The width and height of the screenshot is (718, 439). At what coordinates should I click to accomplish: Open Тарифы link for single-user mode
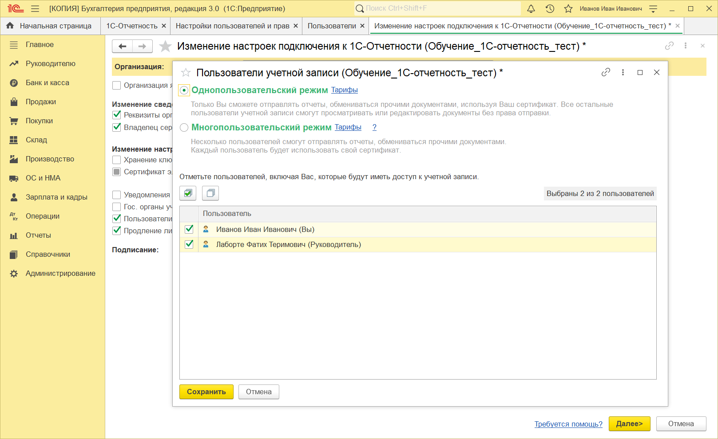pyautogui.click(x=345, y=90)
